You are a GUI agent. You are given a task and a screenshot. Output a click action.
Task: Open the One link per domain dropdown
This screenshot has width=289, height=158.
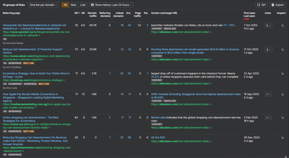[x=43, y=5]
